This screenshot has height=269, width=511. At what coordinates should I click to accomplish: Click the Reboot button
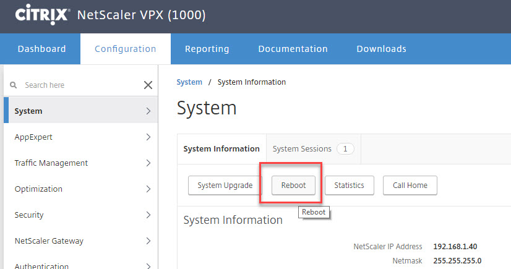(294, 186)
